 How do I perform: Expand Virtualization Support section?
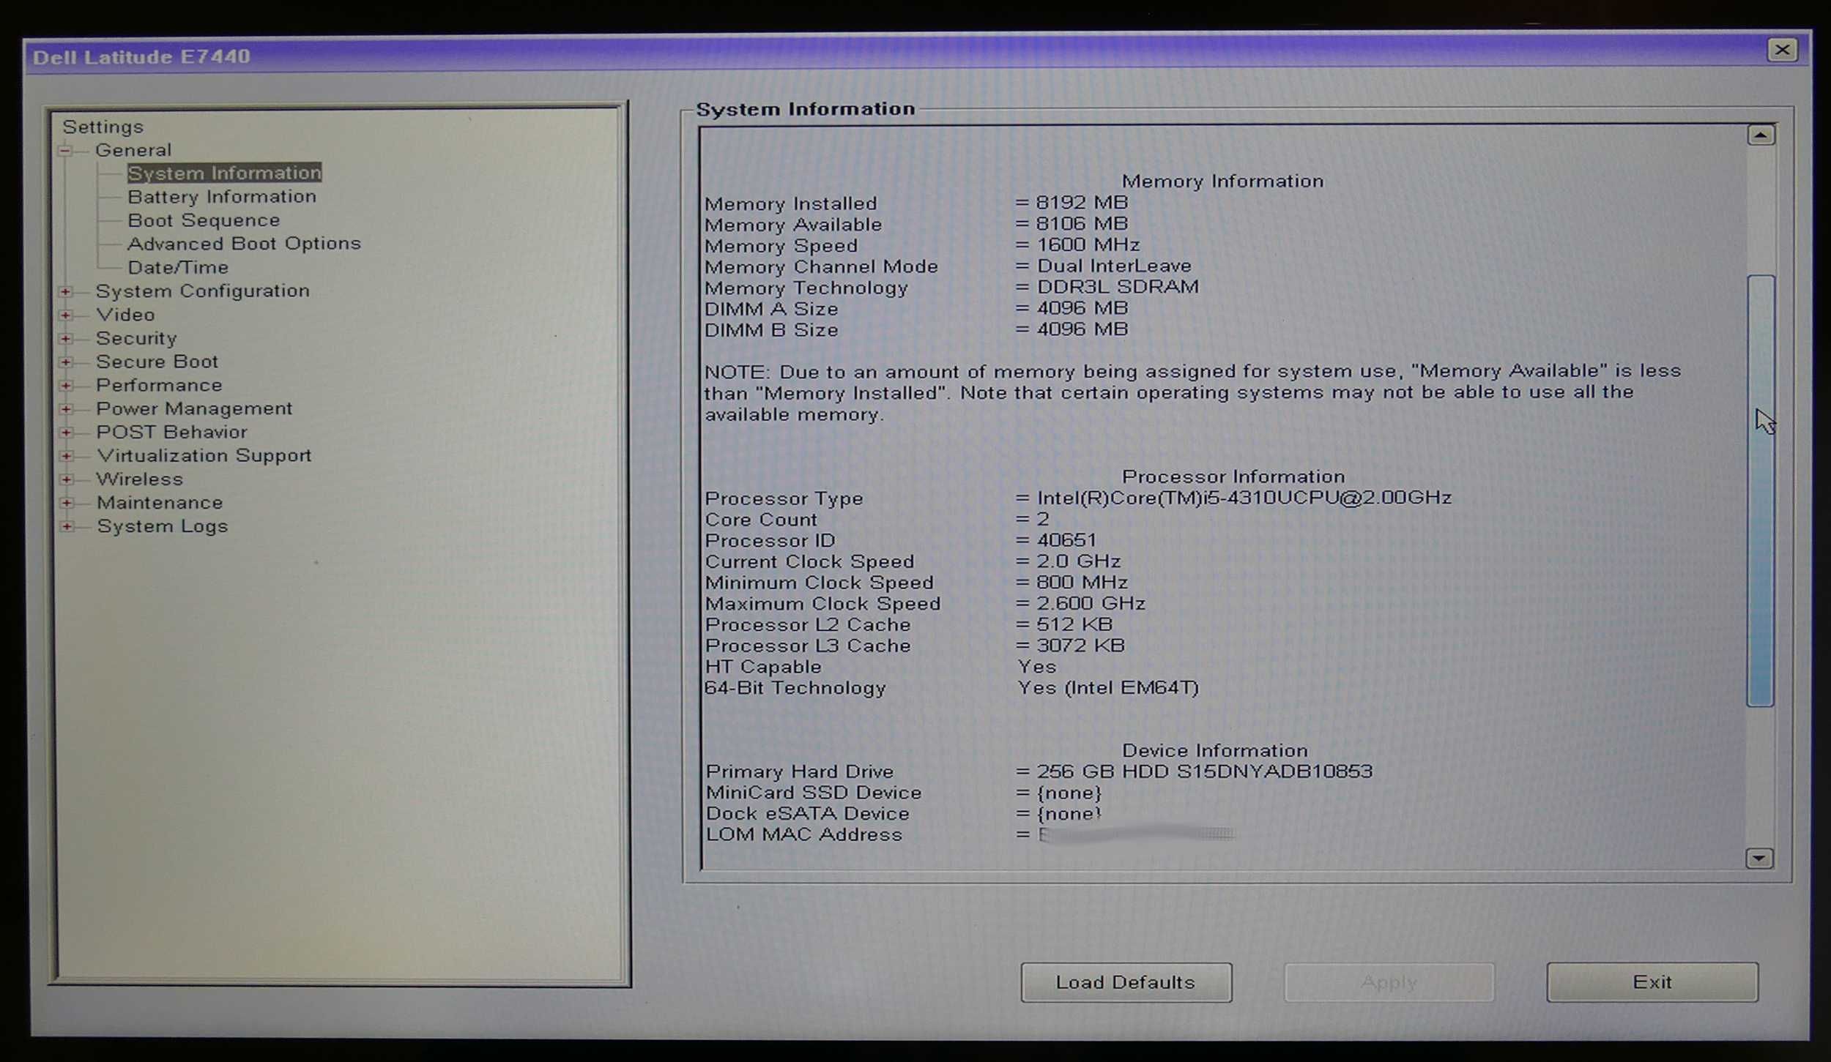[67, 455]
